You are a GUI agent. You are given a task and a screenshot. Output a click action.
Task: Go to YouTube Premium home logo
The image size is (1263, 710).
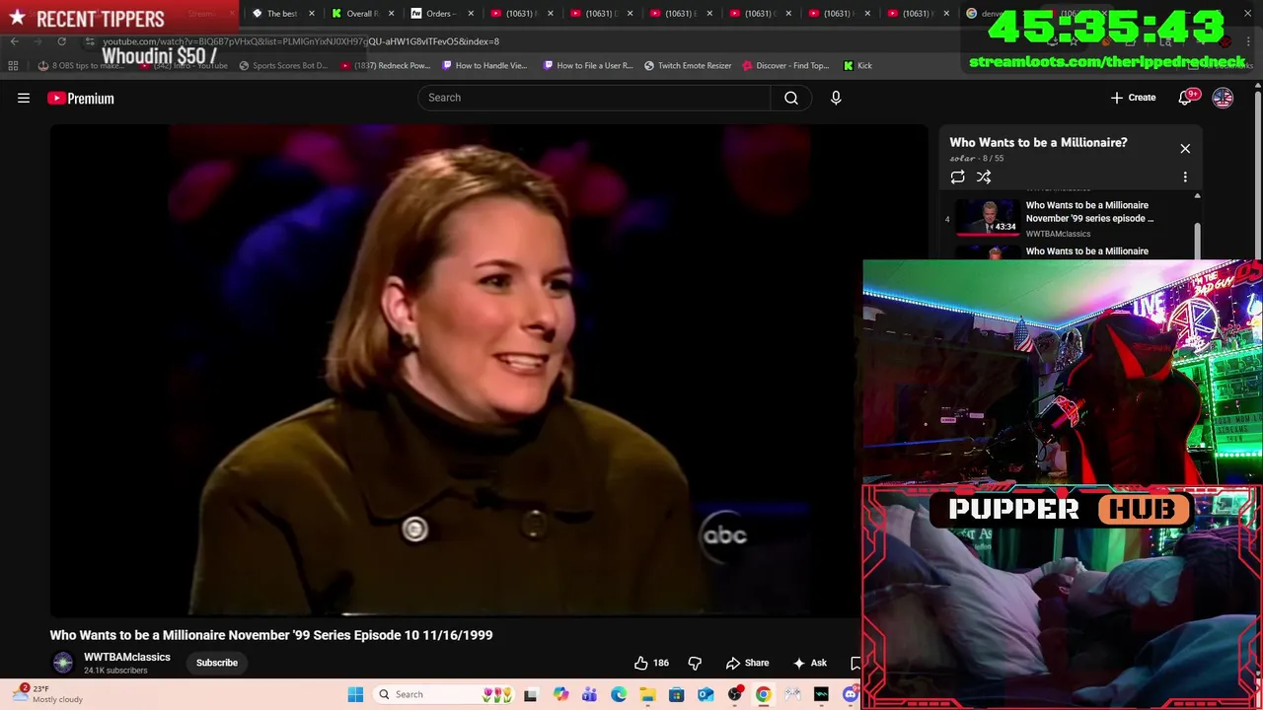81,98
